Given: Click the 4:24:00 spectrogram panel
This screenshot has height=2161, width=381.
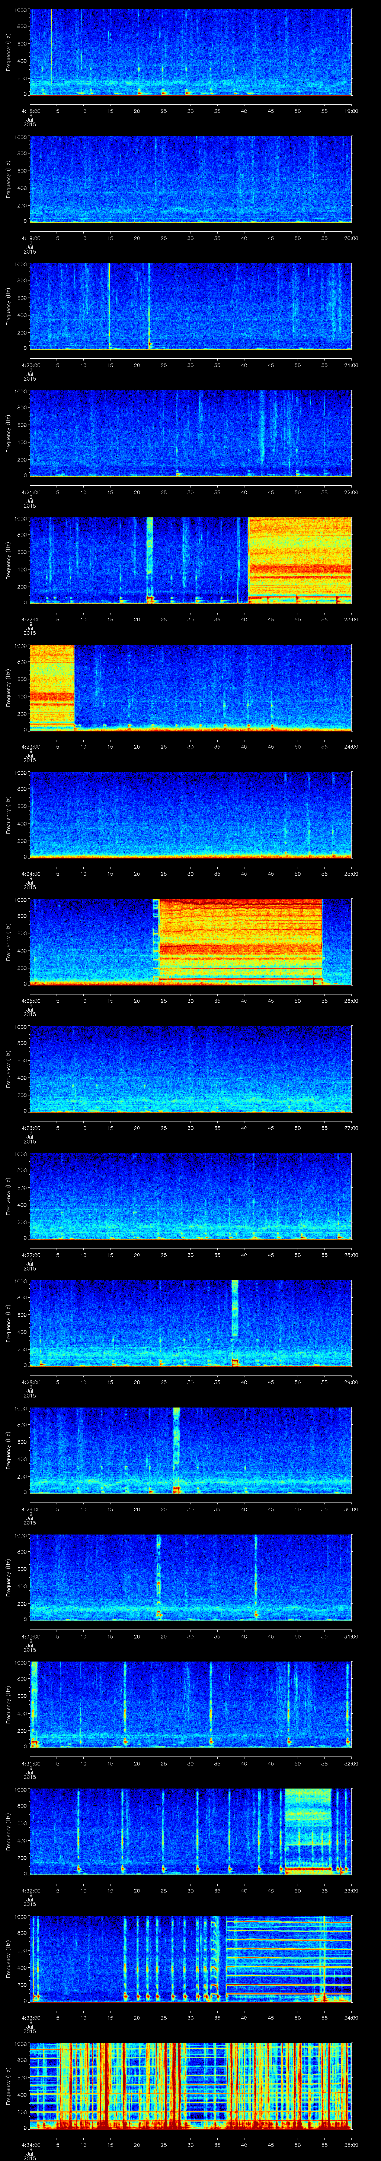Looking at the screenshot, I should [191, 814].
